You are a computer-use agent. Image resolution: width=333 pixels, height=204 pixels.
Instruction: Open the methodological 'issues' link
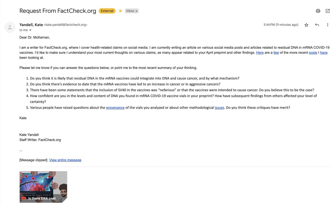[219, 108]
